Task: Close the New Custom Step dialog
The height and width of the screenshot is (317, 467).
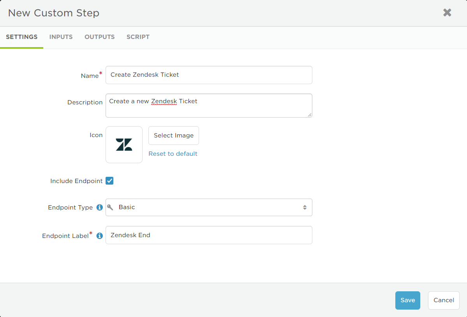Action: [x=447, y=12]
